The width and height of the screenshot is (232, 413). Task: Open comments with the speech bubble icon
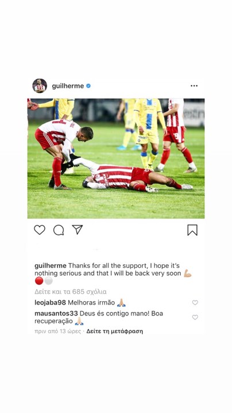pos(59,230)
